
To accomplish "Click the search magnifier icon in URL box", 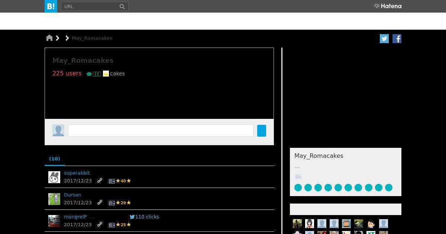I will click(x=122, y=6).
